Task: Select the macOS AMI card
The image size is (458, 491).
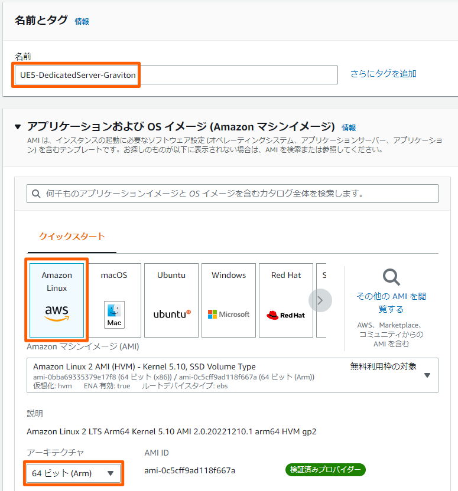Action: (x=114, y=300)
